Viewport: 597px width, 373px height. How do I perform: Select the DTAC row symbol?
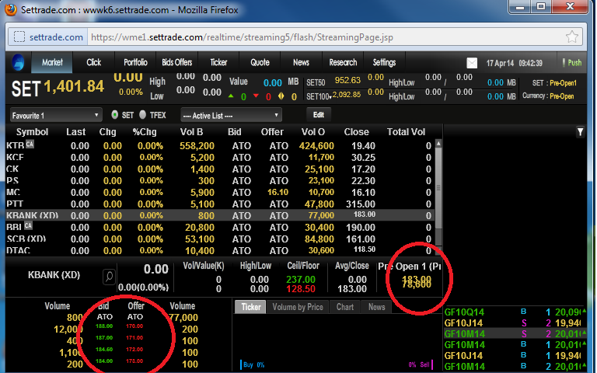(x=19, y=250)
